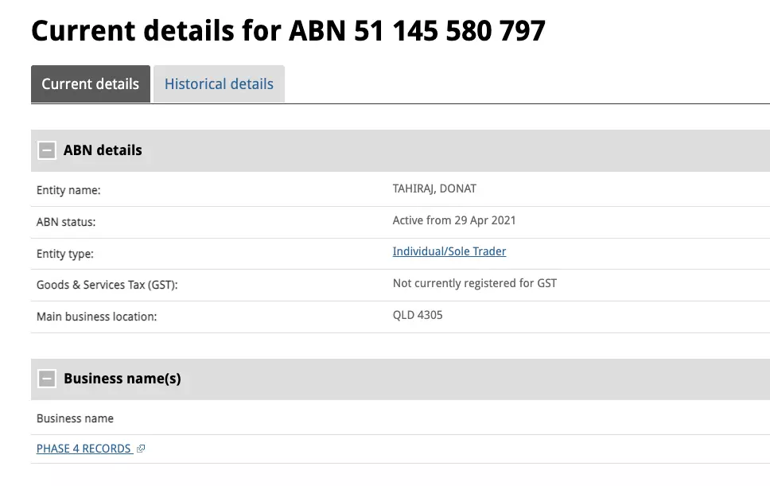
Task: Click the 'Business name(s)' section title
Action: (x=122, y=379)
